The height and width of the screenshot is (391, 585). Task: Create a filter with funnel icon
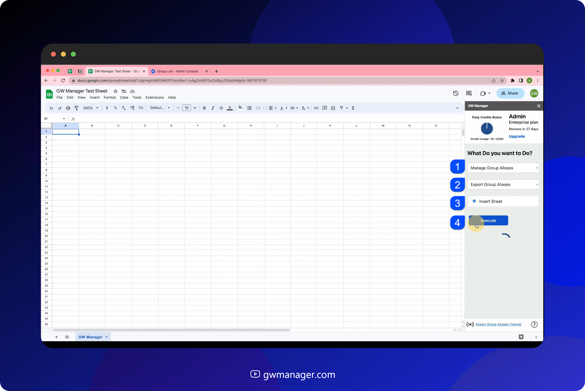(341, 108)
